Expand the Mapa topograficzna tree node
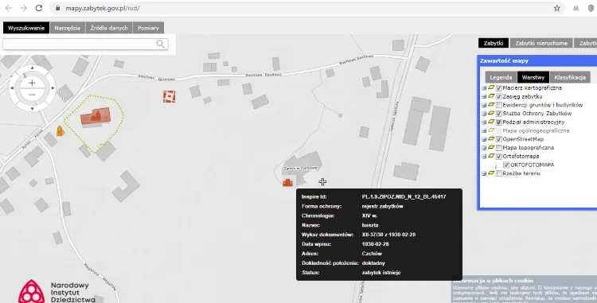This screenshot has height=303, width=597. point(484,148)
